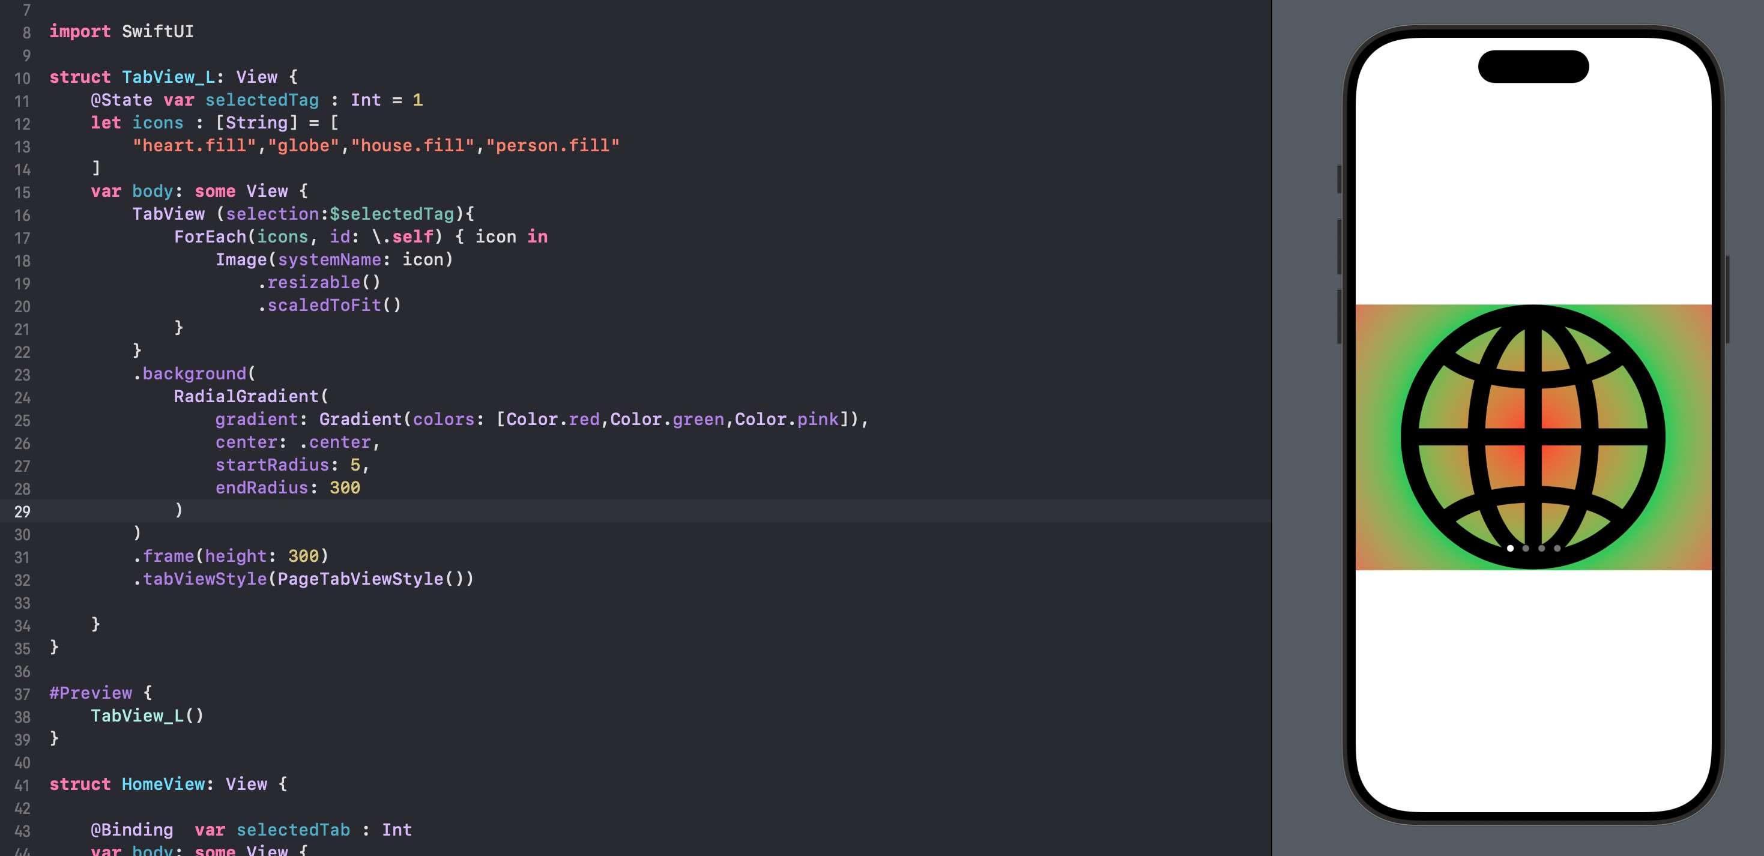Click the .scaledToFit() modifier
Viewport: 1764px width, 856px height.
[x=330, y=305]
